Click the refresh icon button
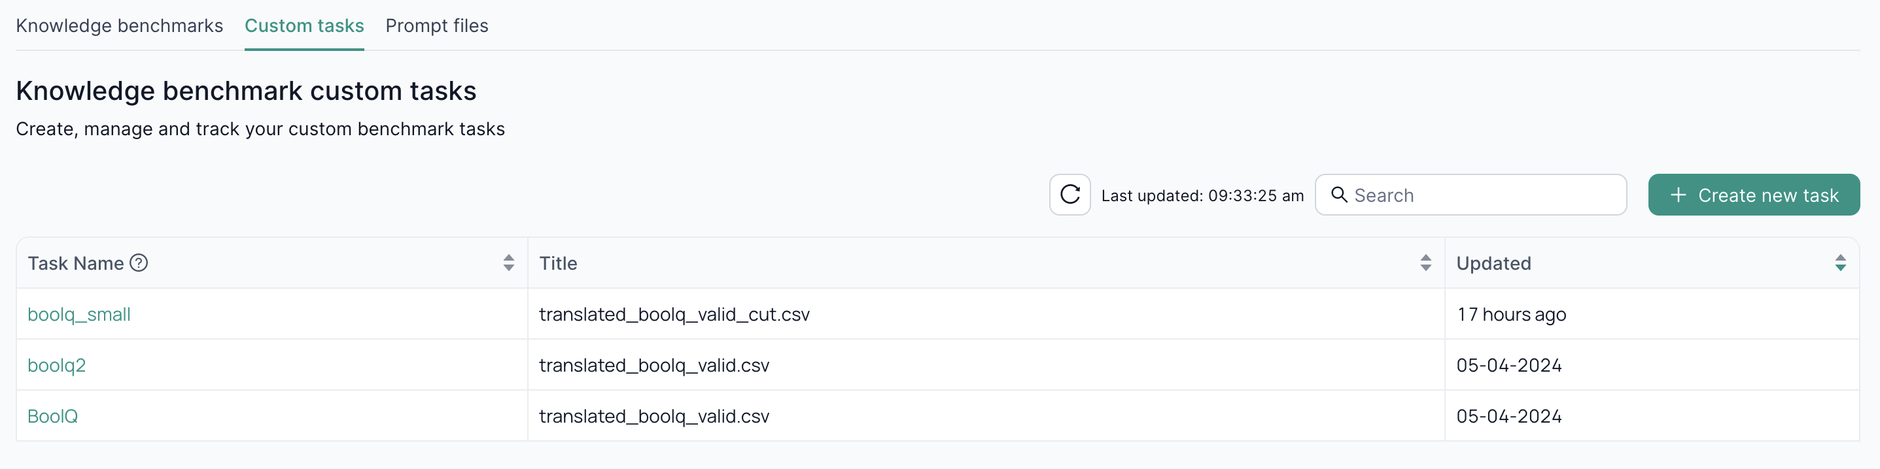 [x=1069, y=195]
